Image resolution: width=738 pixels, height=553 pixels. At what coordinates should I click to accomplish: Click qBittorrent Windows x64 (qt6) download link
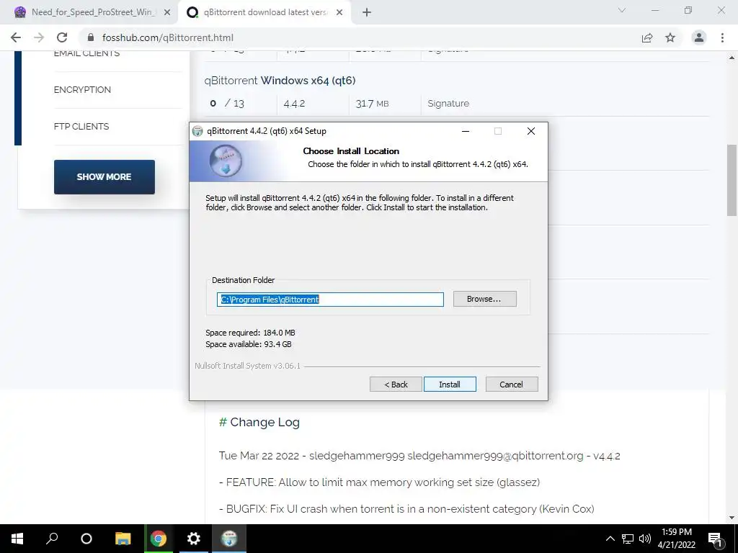point(280,81)
